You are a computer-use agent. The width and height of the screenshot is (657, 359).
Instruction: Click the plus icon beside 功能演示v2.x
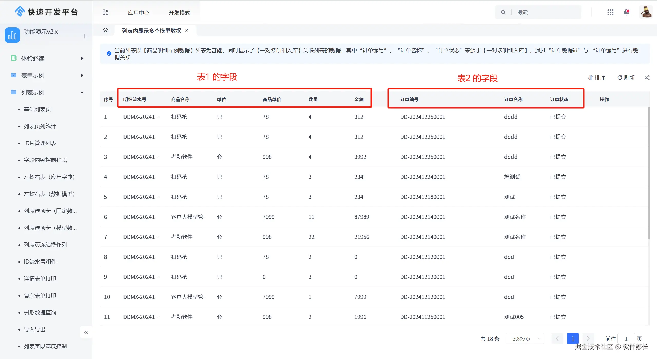point(85,36)
